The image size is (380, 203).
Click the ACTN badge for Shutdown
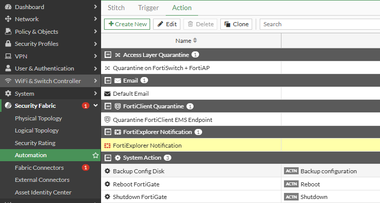[291, 197]
